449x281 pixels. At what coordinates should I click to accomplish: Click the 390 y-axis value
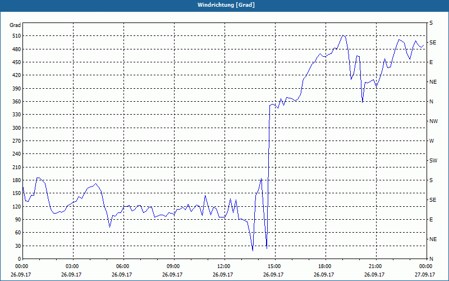[17, 89]
